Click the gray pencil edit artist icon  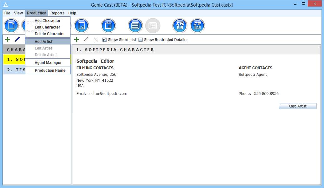coord(86,39)
